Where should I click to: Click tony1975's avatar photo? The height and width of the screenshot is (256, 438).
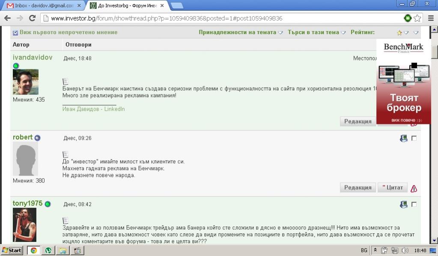pos(24,225)
